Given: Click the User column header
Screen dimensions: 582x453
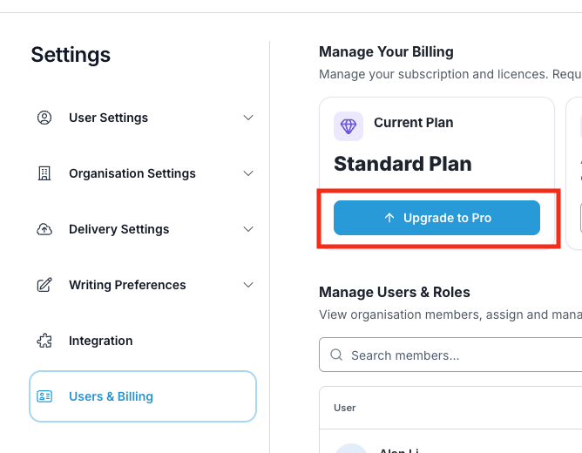Looking at the screenshot, I should [x=344, y=408].
